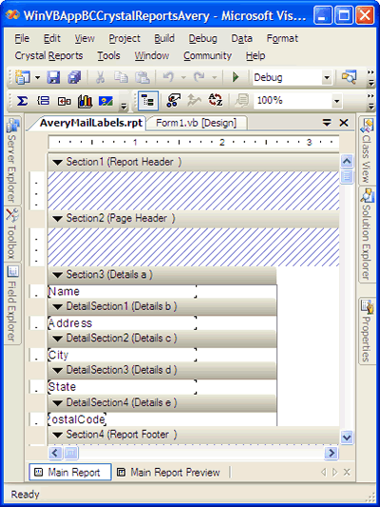Click the Insert Group icon
The height and width of the screenshot is (507, 380).
point(44,101)
